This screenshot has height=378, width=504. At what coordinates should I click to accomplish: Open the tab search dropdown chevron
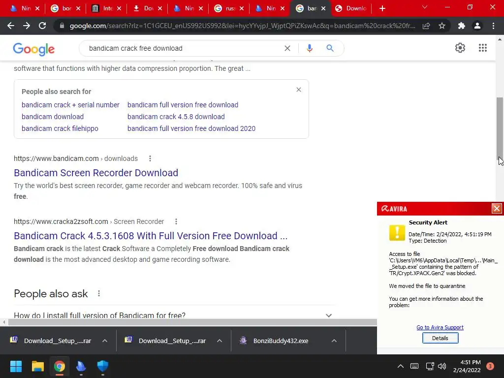(425, 7)
